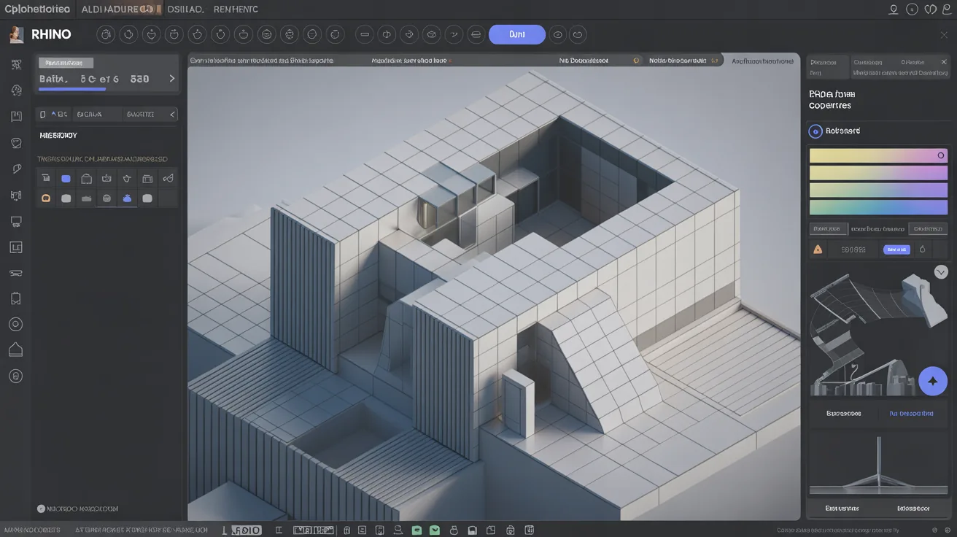This screenshot has height=537, width=957.
Task: Click the house icon in the left sidebar
Action: [x=16, y=349]
